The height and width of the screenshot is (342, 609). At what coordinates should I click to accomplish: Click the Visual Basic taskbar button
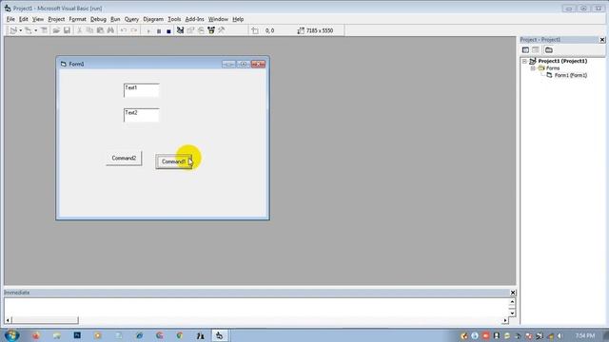(x=220, y=335)
